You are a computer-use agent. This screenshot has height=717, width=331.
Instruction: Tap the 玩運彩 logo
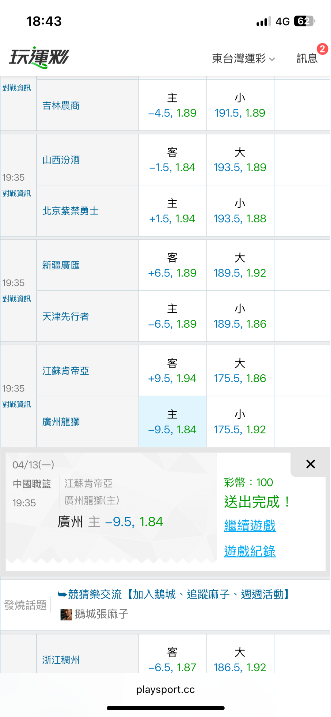39,57
